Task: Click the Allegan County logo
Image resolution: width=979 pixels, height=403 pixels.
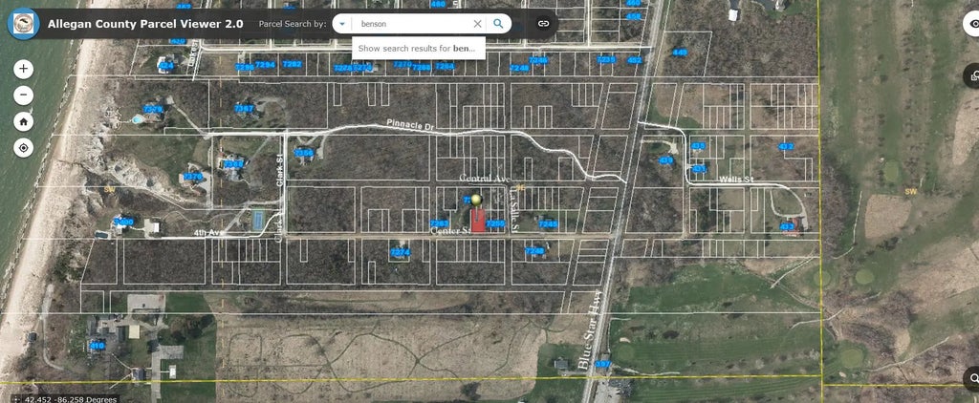Action: pyautogui.click(x=21, y=23)
